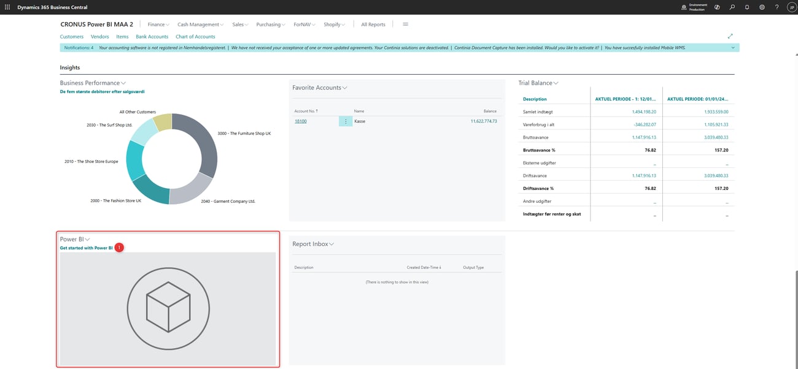Image resolution: width=798 pixels, height=369 pixels.
Task: Open All Reports
Action: pyautogui.click(x=373, y=25)
